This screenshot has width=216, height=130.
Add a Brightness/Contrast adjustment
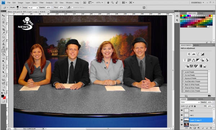(189, 54)
